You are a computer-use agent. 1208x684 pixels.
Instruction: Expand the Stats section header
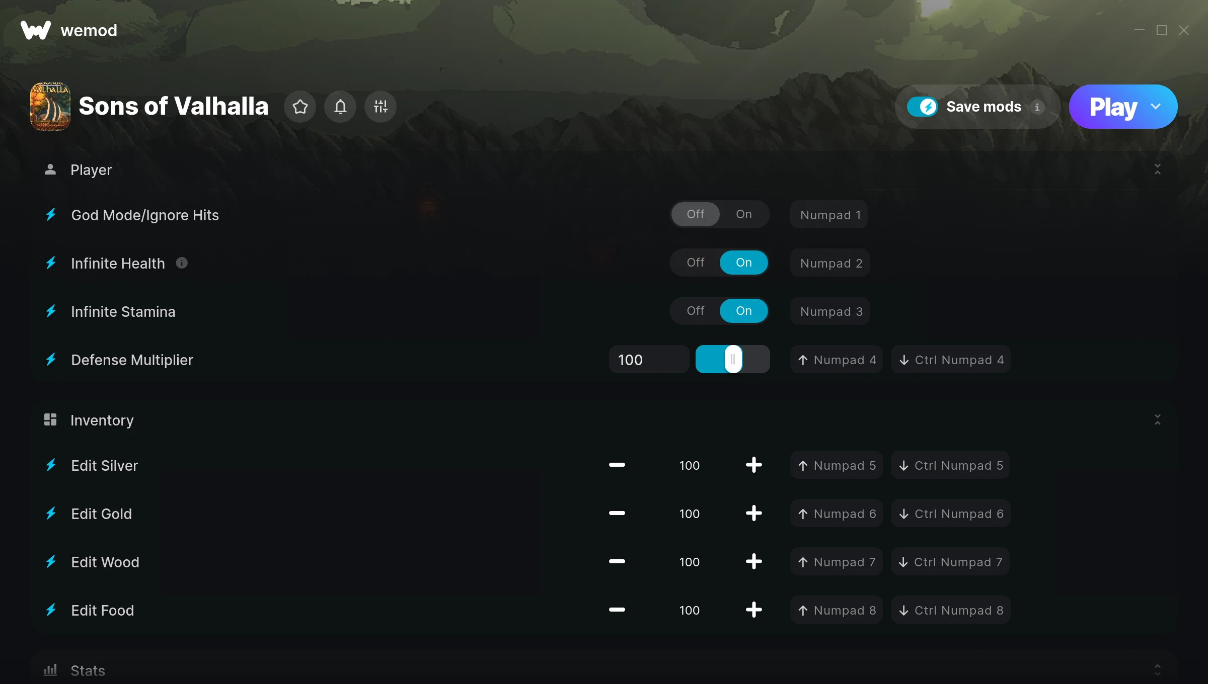604,670
